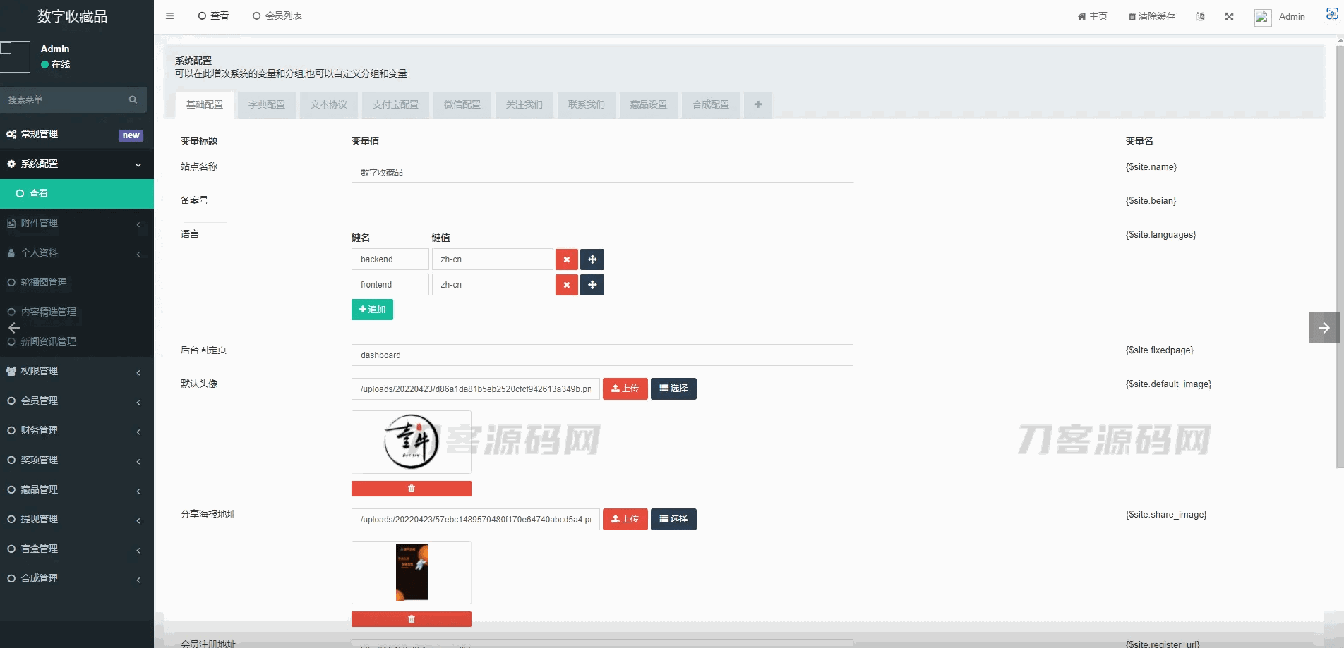The height and width of the screenshot is (648, 1344).
Task: Click the plus tab to add group
Action: 757,105
